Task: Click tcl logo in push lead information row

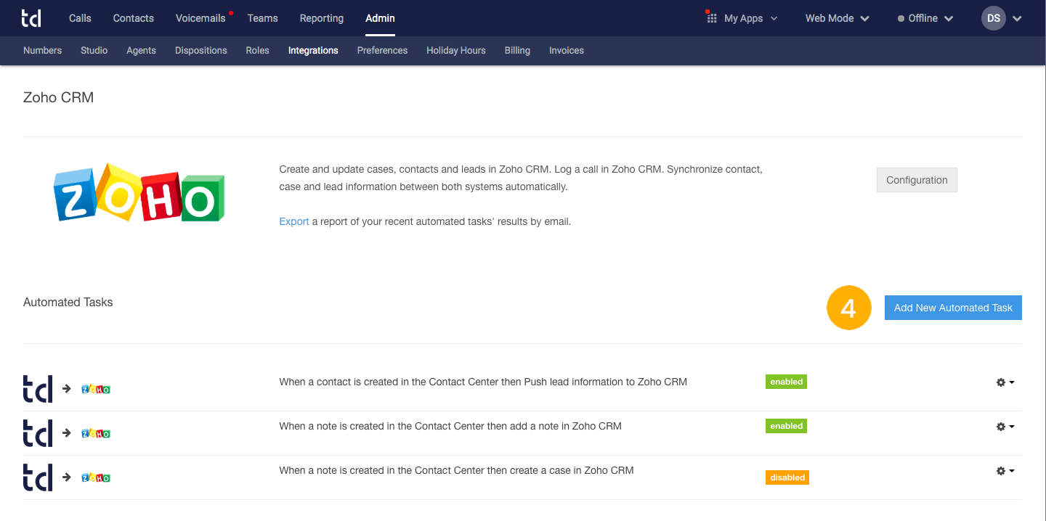Action: pyautogui.click(x=38, y=388)
